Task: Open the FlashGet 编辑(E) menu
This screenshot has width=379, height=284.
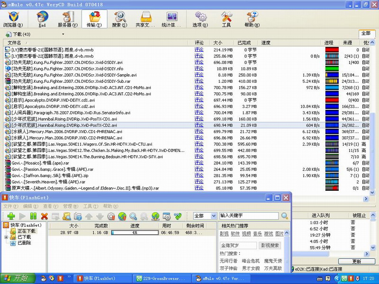Action: pyautogui.click(x=30, y=206)
